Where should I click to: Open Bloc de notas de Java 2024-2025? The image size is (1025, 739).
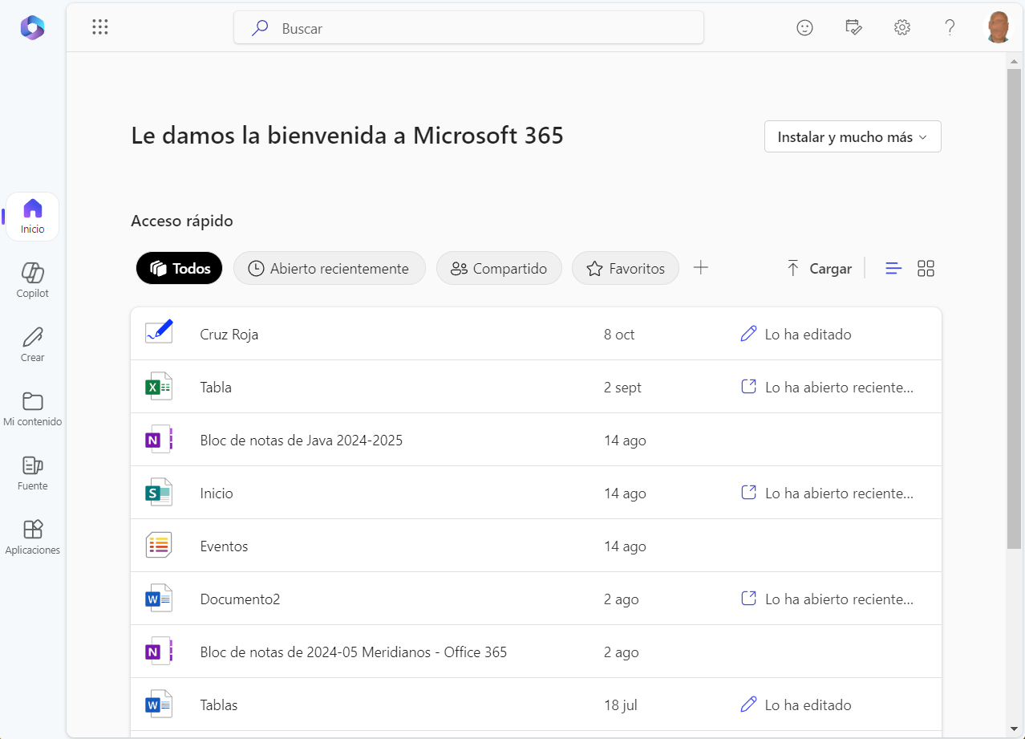pyautogui.click(x=302, y=441)
